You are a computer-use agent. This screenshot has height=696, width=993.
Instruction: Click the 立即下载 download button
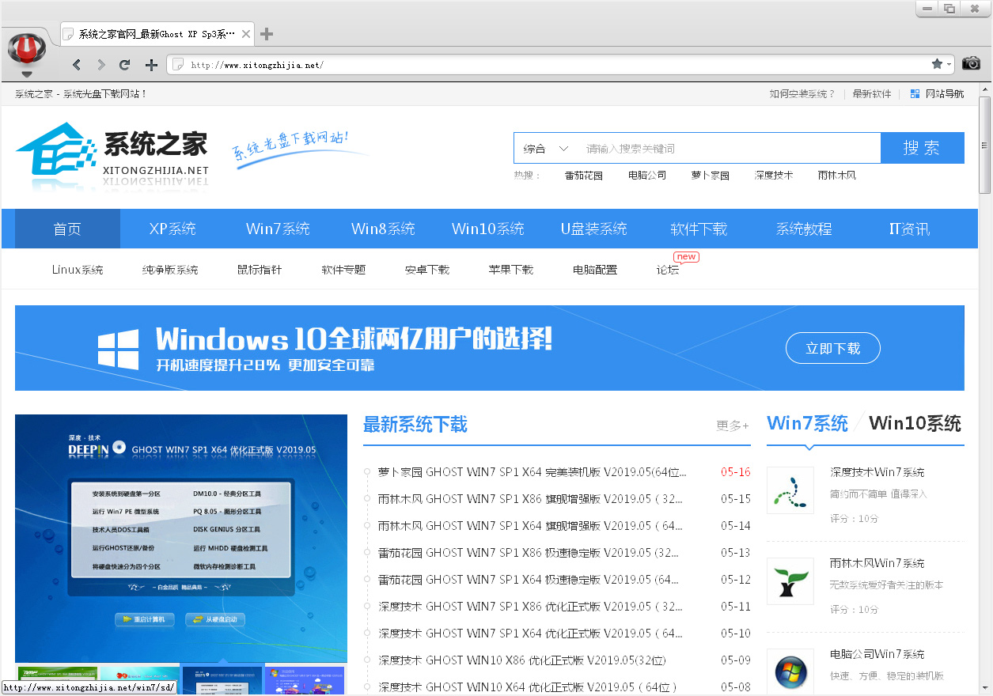click(x=832, y=348)
